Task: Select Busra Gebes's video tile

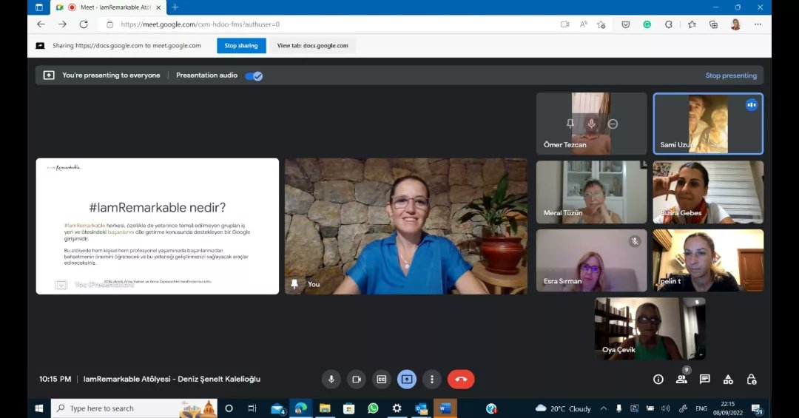Action: 708,192
